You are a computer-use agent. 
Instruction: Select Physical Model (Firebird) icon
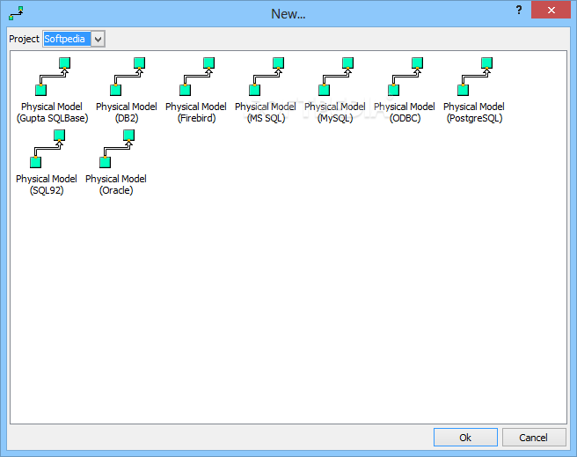(197, 77)
